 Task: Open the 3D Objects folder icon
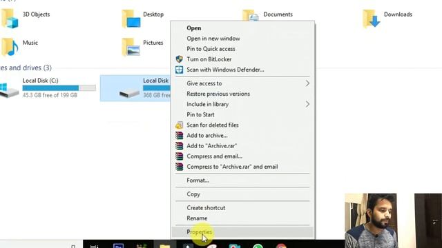tap(10, 19)
